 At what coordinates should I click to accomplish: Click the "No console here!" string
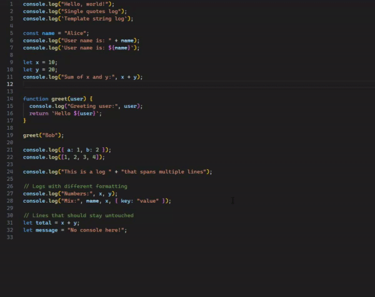[96, 230]
